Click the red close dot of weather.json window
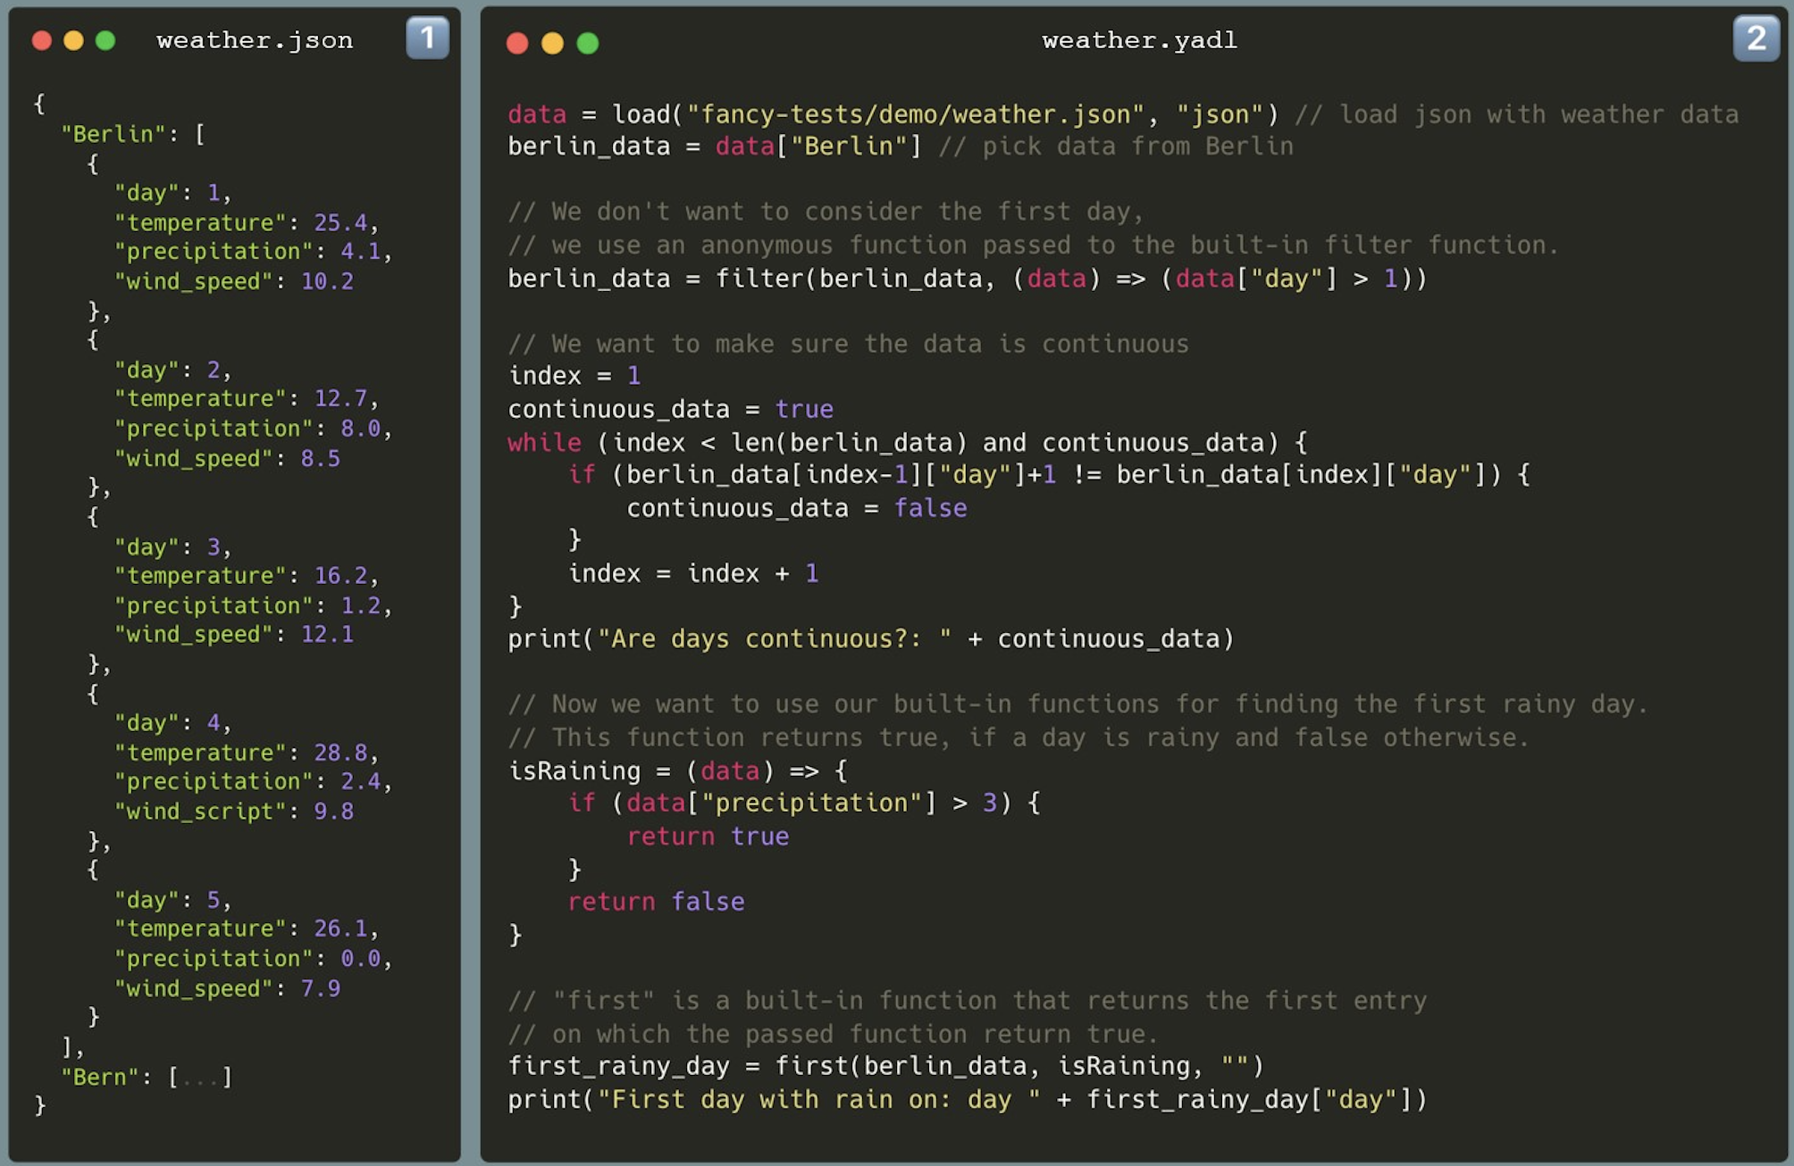This screenshot has height=1166, width=1794. pyautogui.click(x=42, y=40)
